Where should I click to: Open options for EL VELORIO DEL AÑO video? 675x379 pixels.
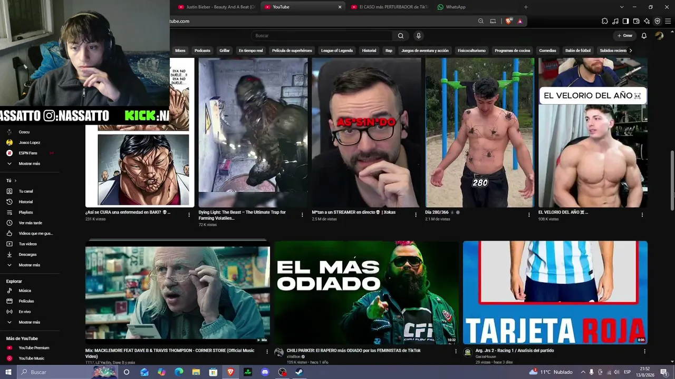tap(642, 215)
